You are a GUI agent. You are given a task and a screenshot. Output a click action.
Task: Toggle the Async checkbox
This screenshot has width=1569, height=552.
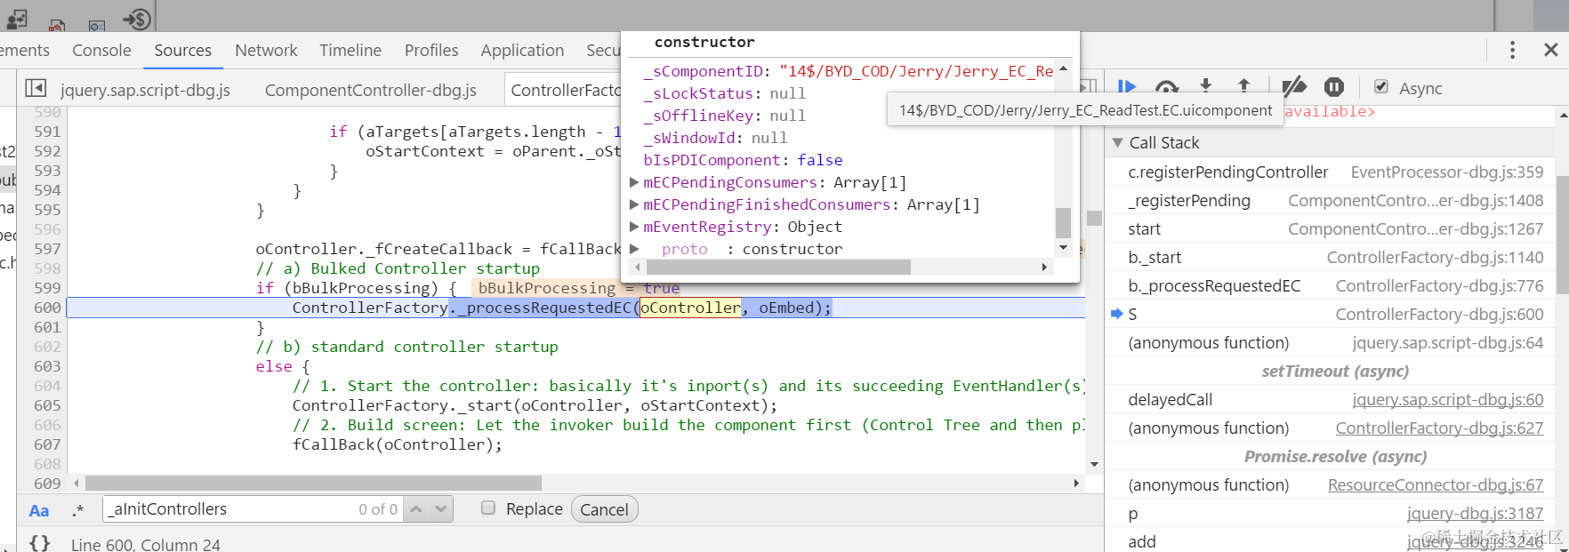tap(1381, 87)
